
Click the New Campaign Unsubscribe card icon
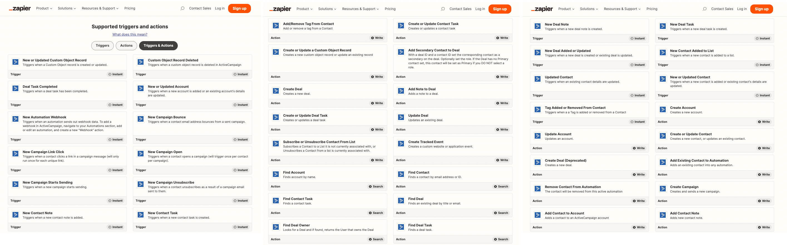coord(140,184)
